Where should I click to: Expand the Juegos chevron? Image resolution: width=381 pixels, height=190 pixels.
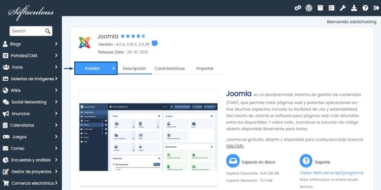[x=56, y=137]
